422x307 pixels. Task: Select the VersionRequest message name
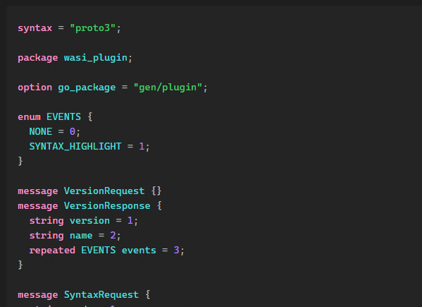(104, 191)
